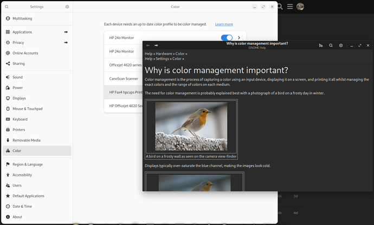This screenshot has height=225, width=374.
Task: Click the robin photo on camera view-finder
Action: 191,126
